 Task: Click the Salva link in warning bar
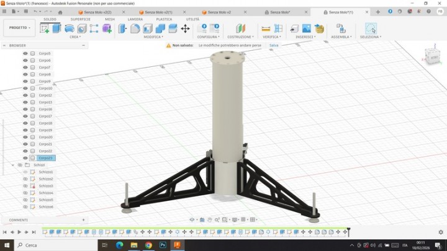click(x=274, y=45)
